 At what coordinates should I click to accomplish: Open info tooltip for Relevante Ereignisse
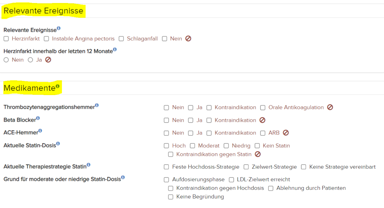point(59,28)
